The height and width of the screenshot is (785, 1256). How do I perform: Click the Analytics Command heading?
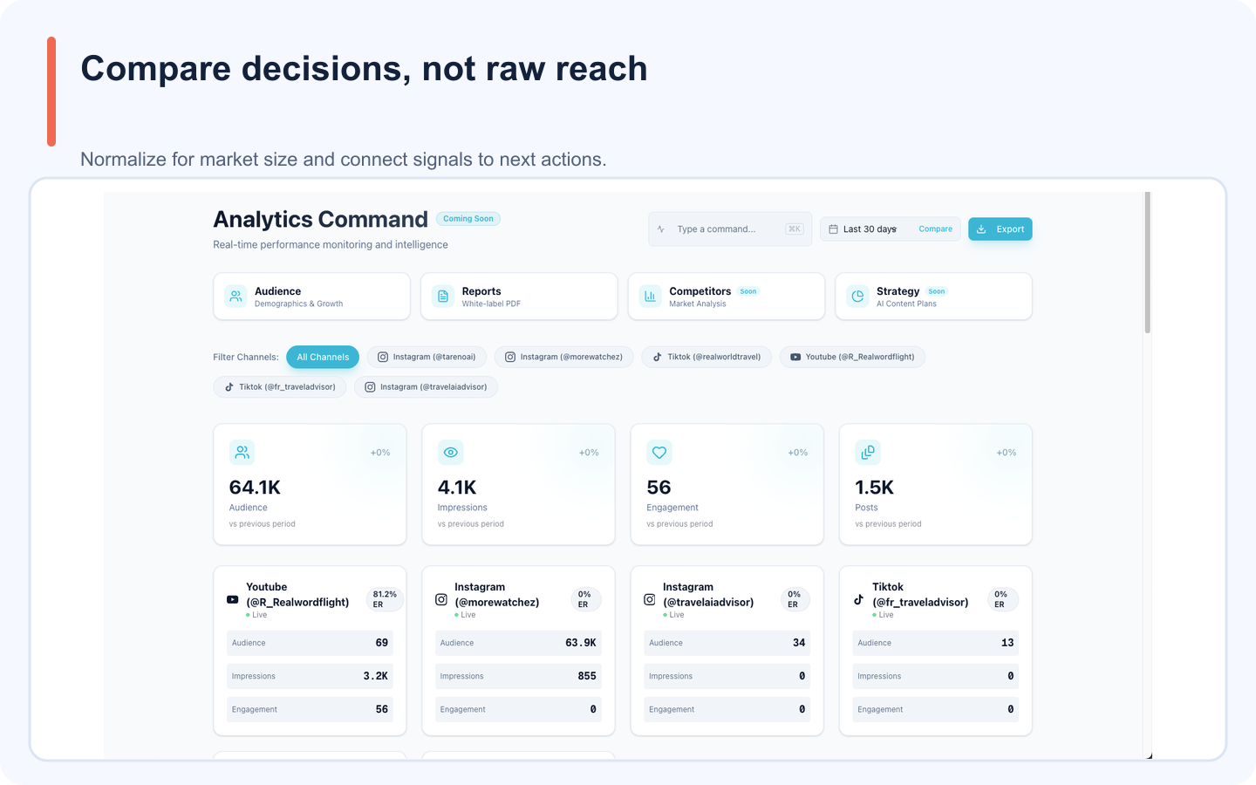pyautogui.click(x=320, y=220)
